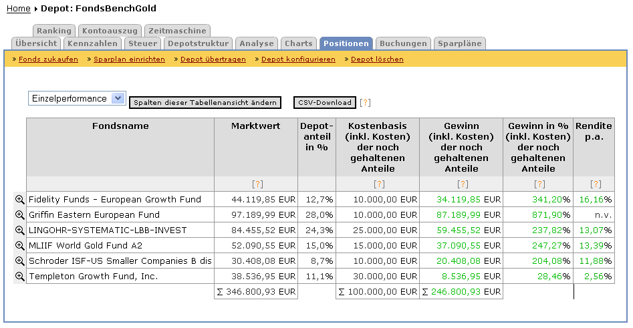
Task: Click the CSV-Download button
Action: (325, 102)
